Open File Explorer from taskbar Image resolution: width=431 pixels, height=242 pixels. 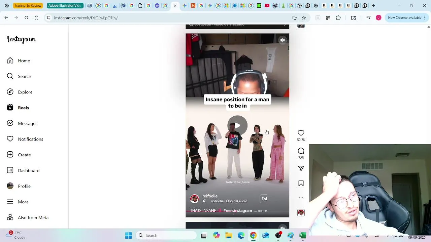[x=229, y=236]
